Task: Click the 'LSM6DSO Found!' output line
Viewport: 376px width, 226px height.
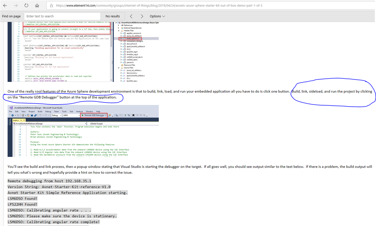Action: tap(23, 198)
